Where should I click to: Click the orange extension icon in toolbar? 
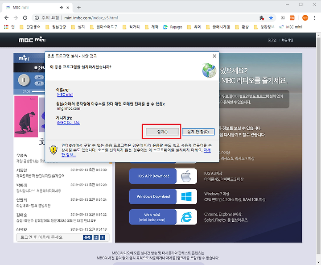pyautogui.click(x=292, y=18)
